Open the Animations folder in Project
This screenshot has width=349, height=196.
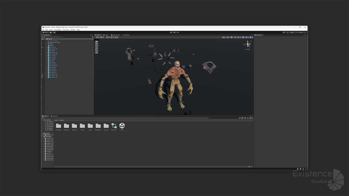pyautogui.click(x=58, y=126)
